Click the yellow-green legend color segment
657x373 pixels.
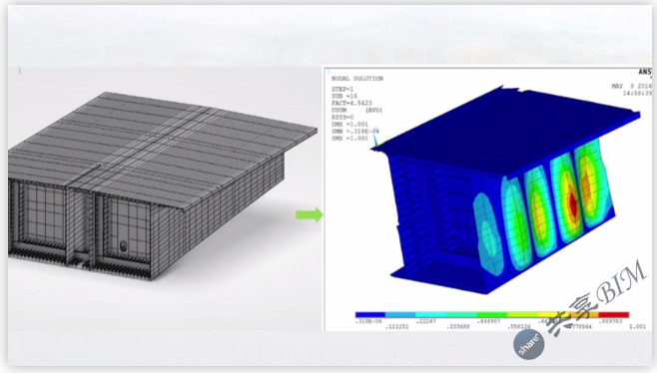click(x=522, y=314)
